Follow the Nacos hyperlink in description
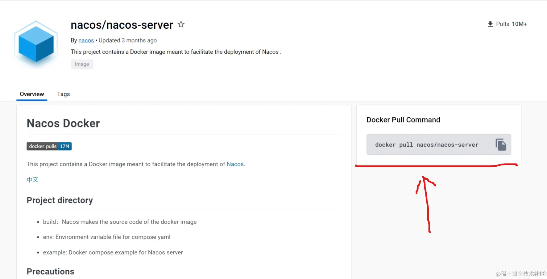The image size is (547, 279). 235,164
